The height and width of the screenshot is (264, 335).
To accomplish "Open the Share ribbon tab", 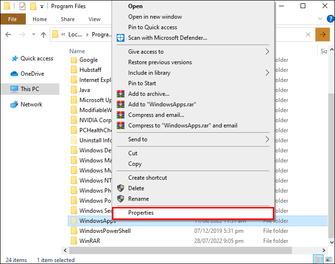I will tap(67, 19).
